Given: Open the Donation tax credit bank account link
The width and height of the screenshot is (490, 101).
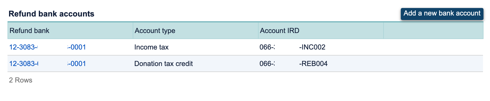Looking at the screenshot, I should tap(48, 63).
